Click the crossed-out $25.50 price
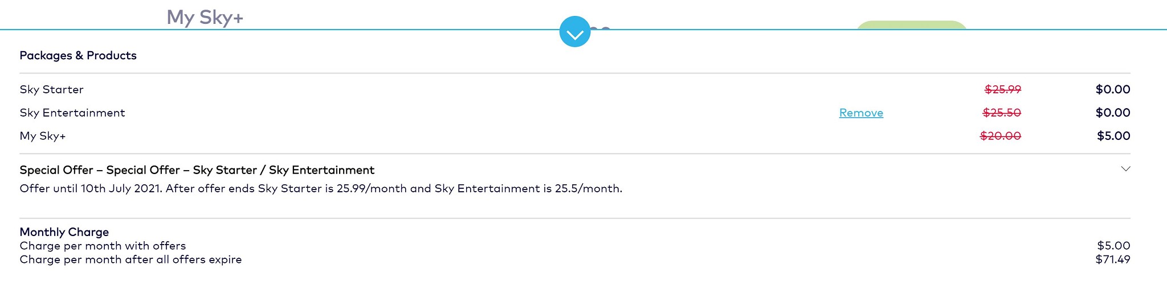Image resolution: width=1167 pixels, height=281 pixels. 1002,113
